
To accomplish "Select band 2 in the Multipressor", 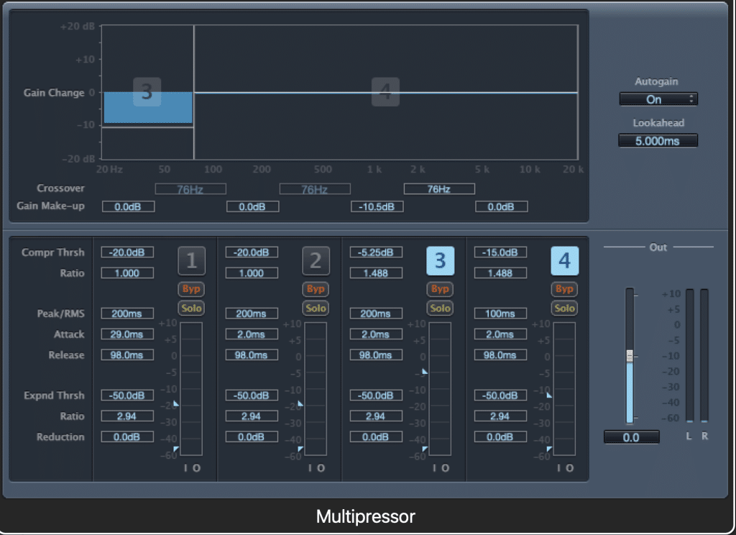I will (x=316, y=260).
